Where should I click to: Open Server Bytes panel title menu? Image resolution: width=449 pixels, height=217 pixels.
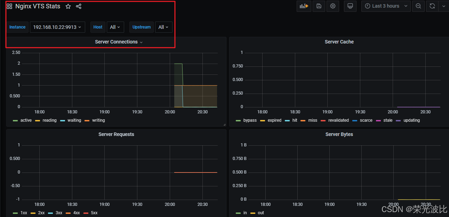coord(339,134)
